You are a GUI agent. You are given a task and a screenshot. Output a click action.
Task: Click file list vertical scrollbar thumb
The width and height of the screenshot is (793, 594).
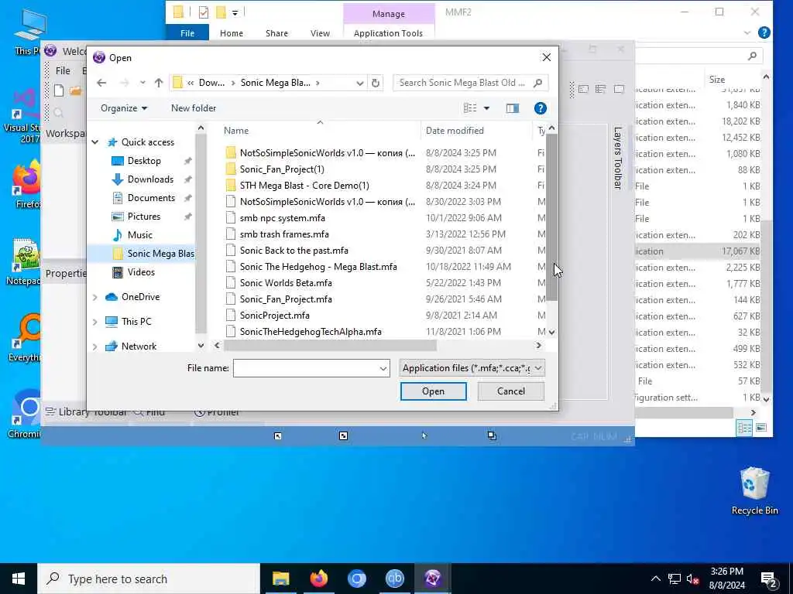551,217
